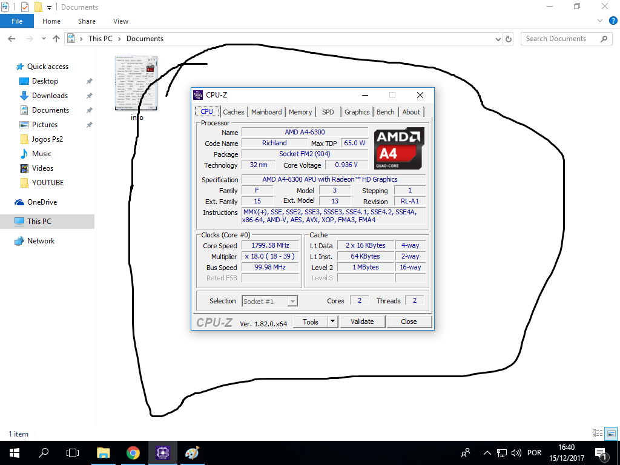The height and width of the screenshot is (465, 620).
Task: Open Task View on the taskbar
Action: pos(73,453)
